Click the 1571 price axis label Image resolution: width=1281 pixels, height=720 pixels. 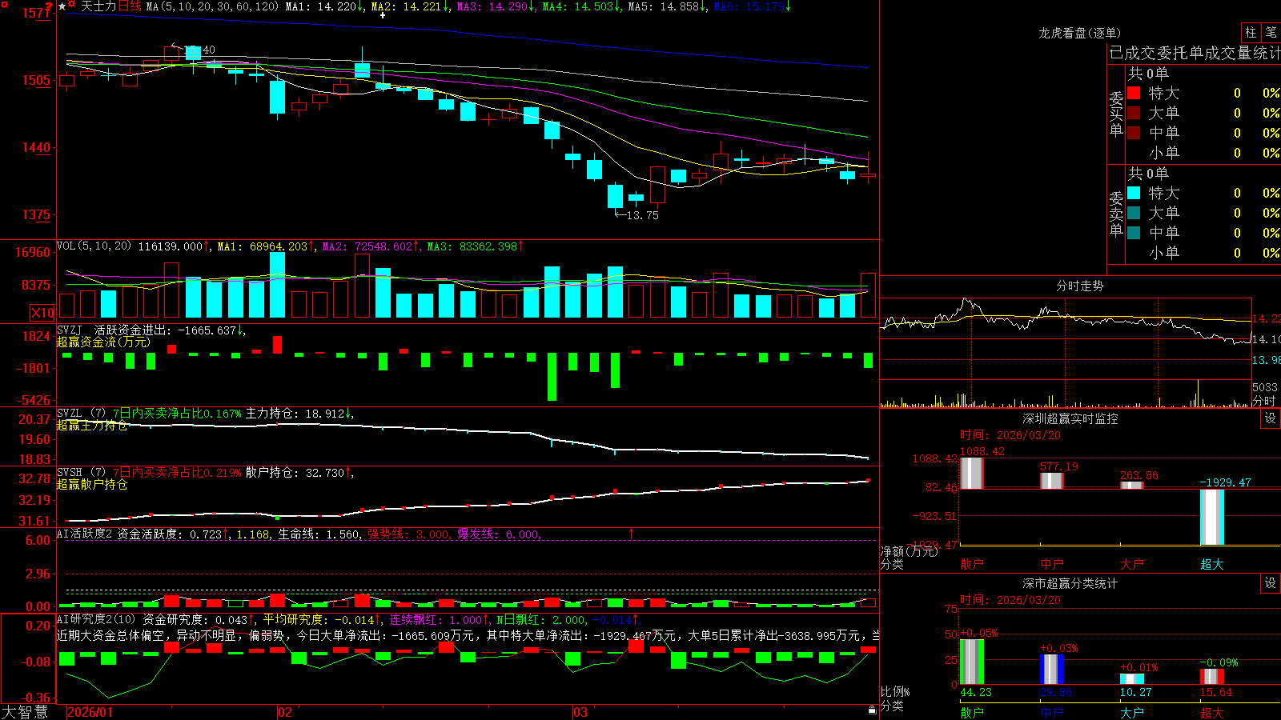[37, 13]
